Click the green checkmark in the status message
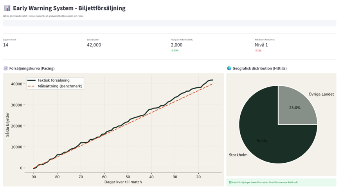The width and height of the screenshot is (342, 190). 230,182
